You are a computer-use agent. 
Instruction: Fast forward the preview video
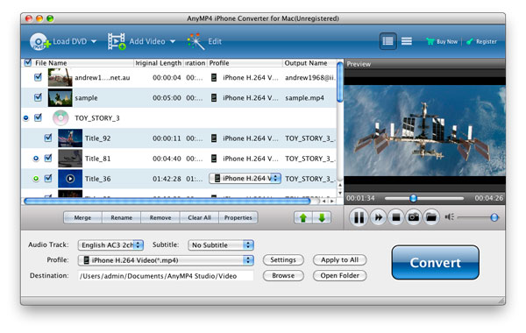378,217
